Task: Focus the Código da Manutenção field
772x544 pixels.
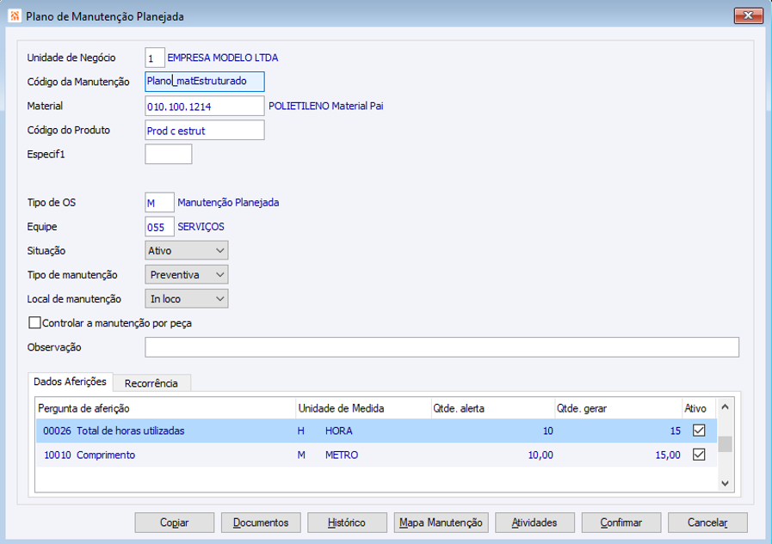Action: pos(205,82)
